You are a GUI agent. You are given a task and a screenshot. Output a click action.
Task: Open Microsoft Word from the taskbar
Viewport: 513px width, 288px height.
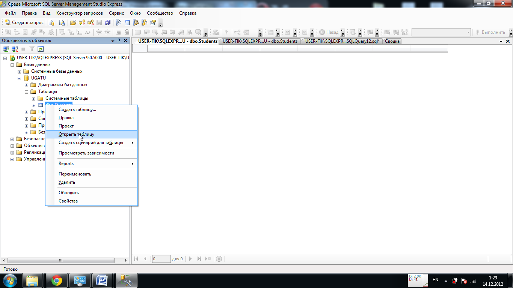[x=102, y=280]
